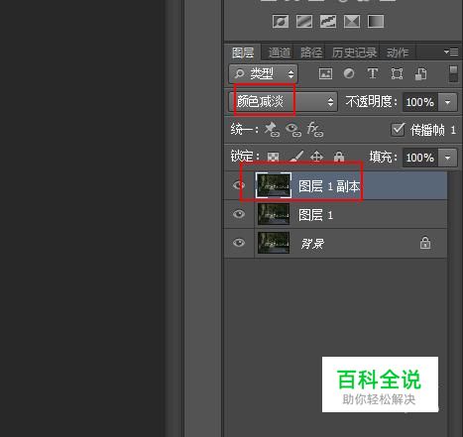This screenshot has width=463, height=437.
Task: Filter layers by type (T) icon
Action: pos(373,73)
